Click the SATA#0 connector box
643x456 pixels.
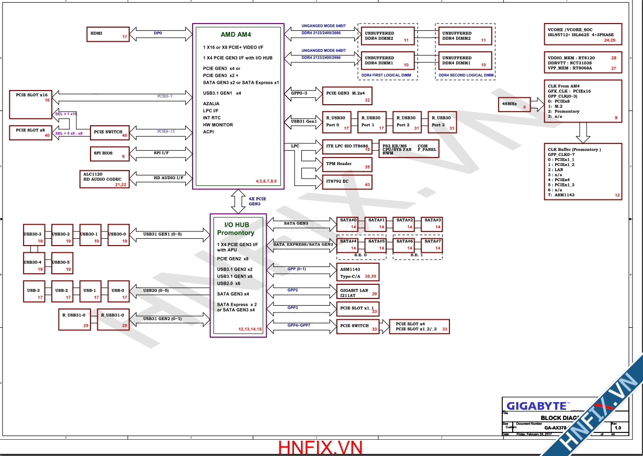348,224
